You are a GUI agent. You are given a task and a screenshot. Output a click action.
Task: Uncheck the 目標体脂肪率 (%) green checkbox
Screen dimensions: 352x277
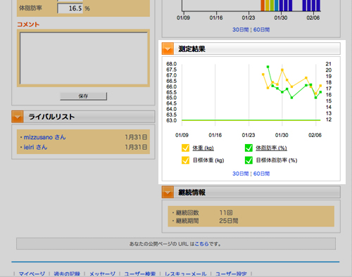click(x=249, y=160)
